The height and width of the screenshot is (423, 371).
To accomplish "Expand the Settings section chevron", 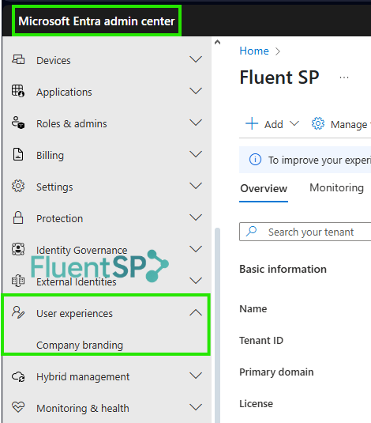I will click(196, 186).
